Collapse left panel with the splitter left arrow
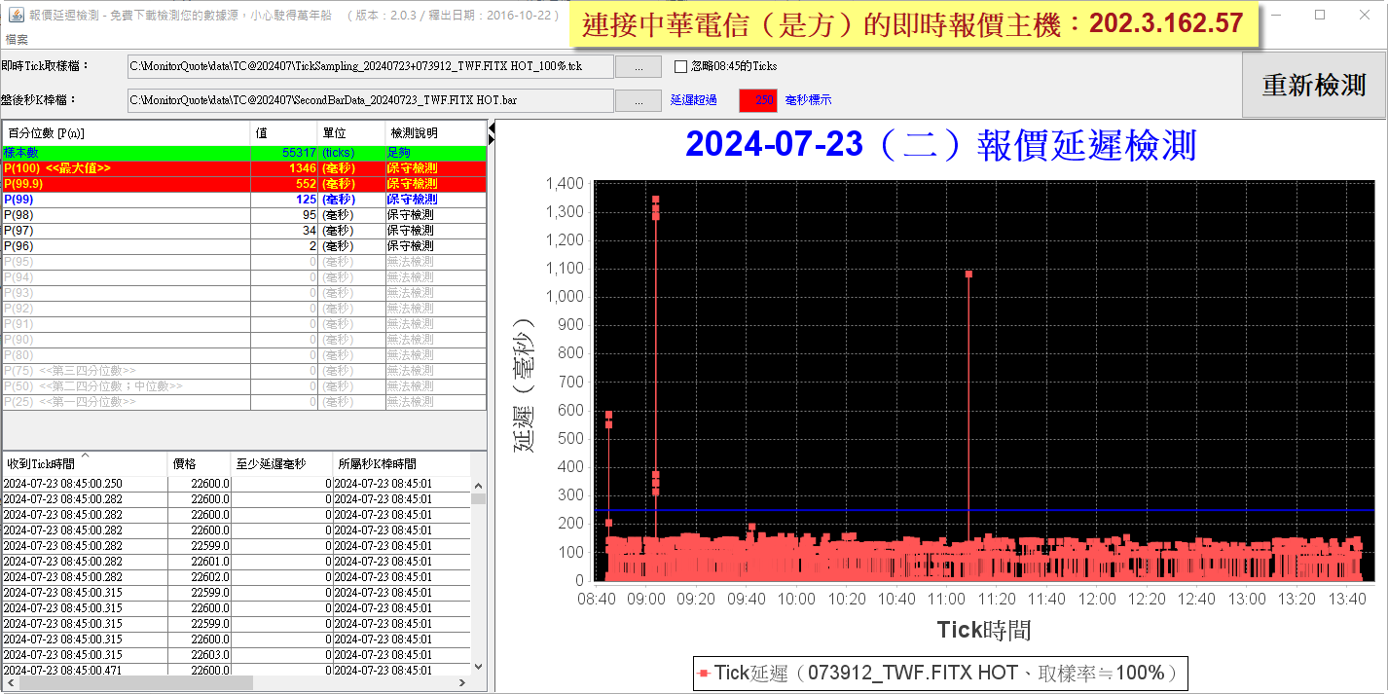Image resolution: width=1388 pixels, height=694 pixels. point(492,128)
